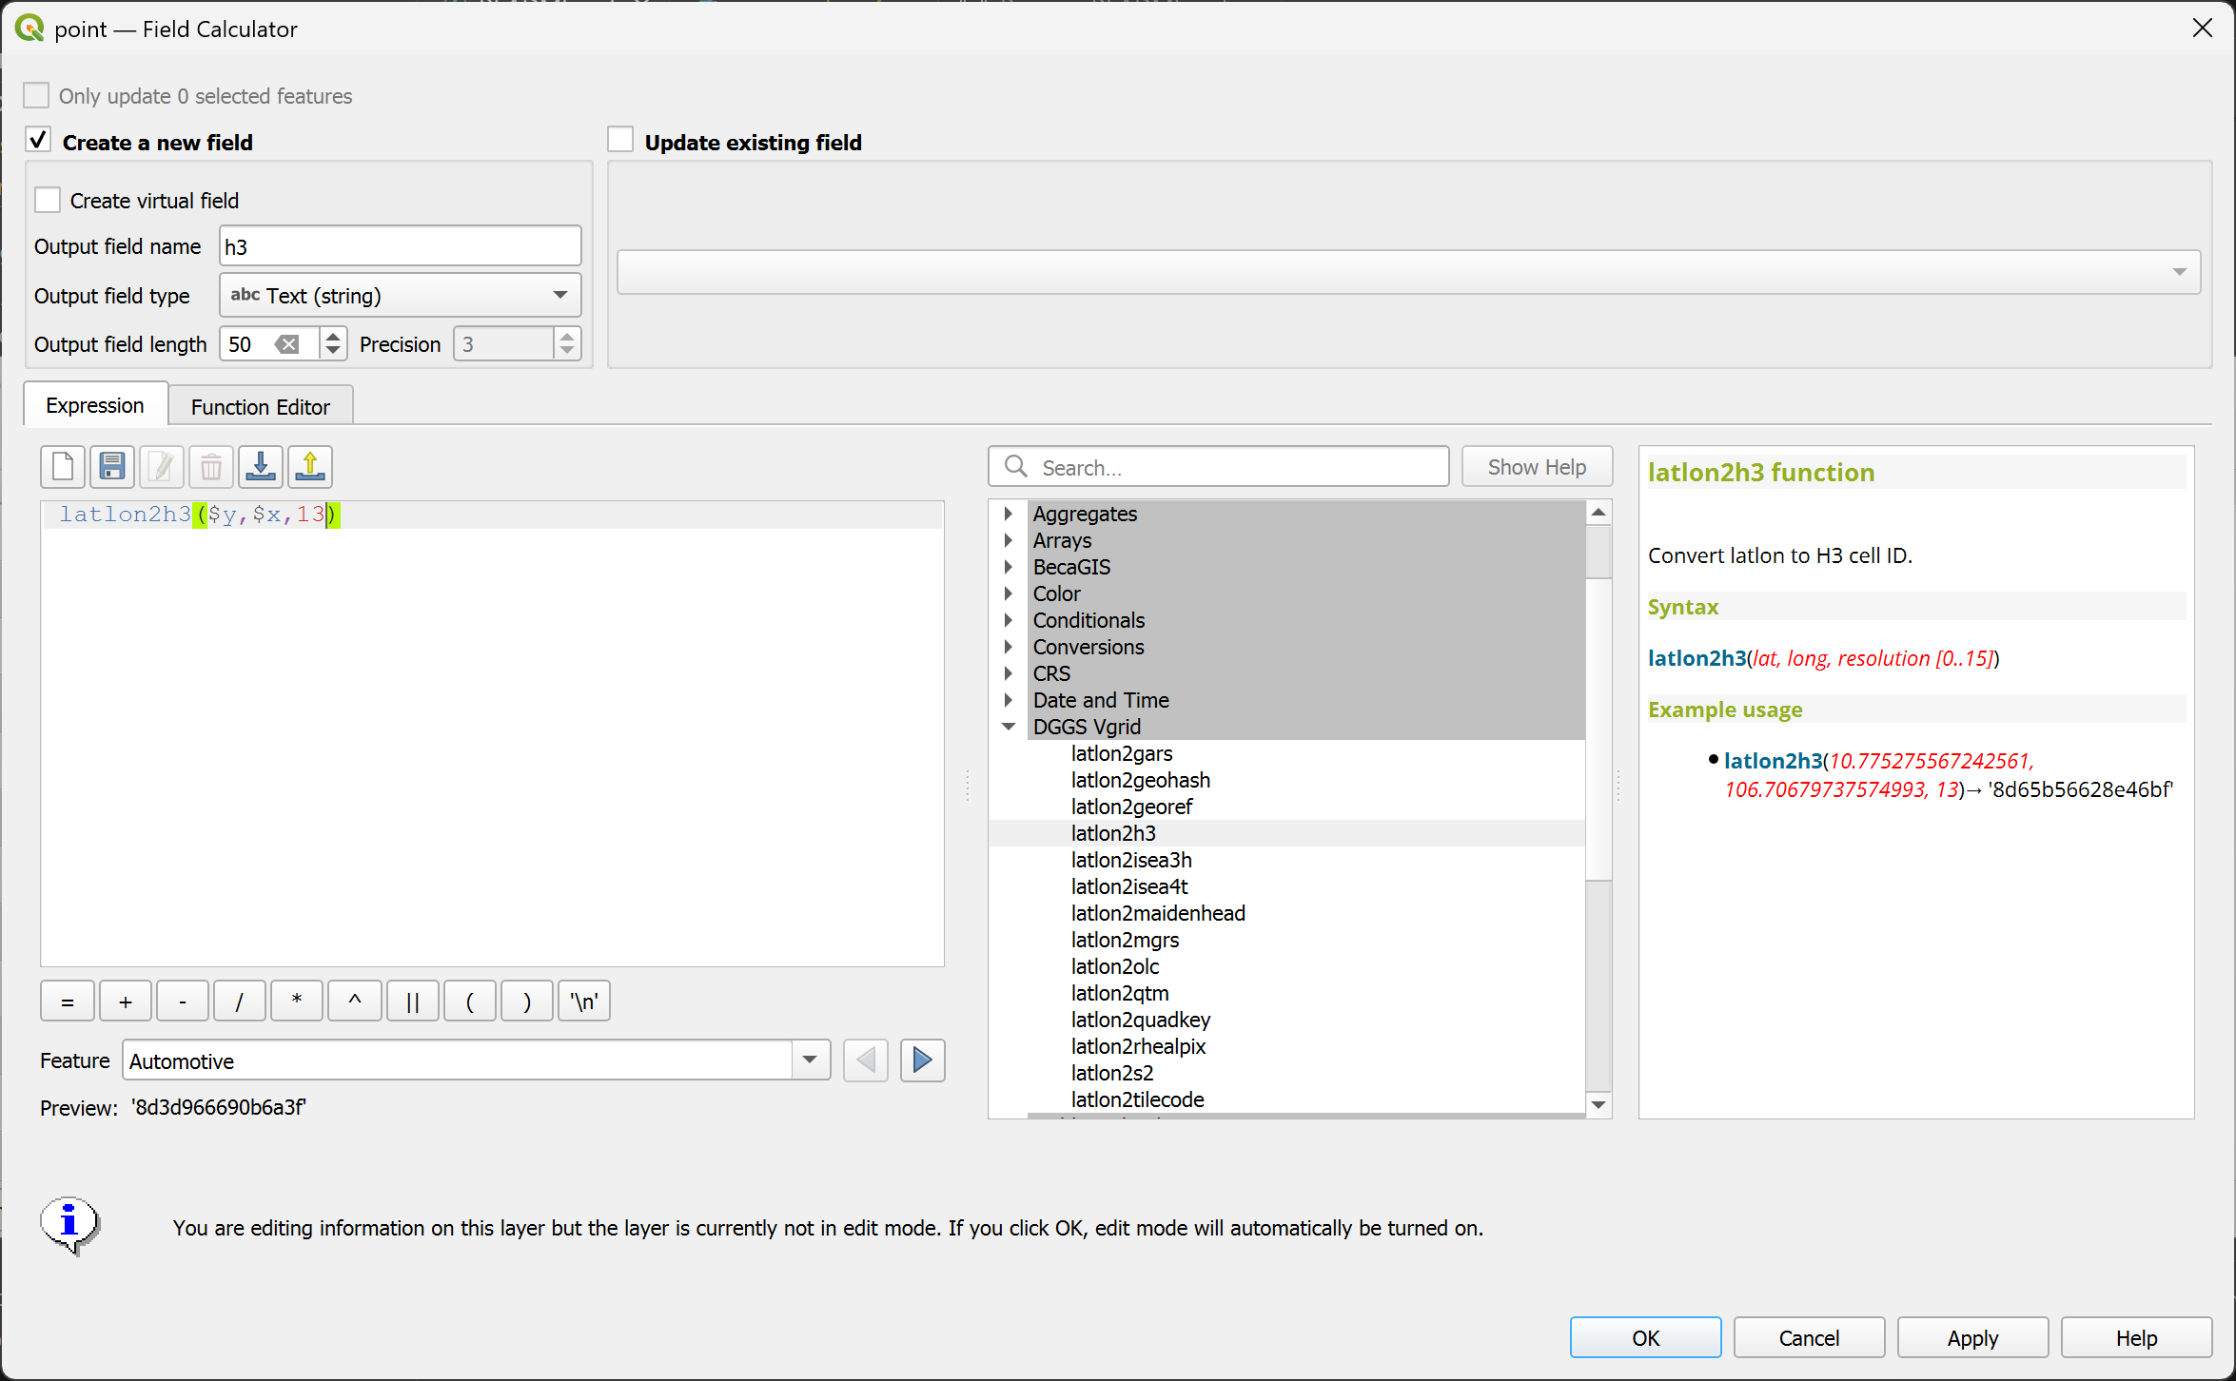Screen dimensions: 2236x1381
Task: Click the Export user expressions icon
Action: 310,467
